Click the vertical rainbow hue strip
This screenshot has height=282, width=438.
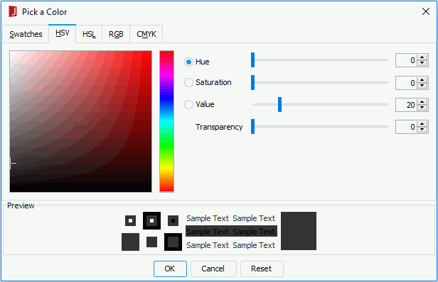167,121
